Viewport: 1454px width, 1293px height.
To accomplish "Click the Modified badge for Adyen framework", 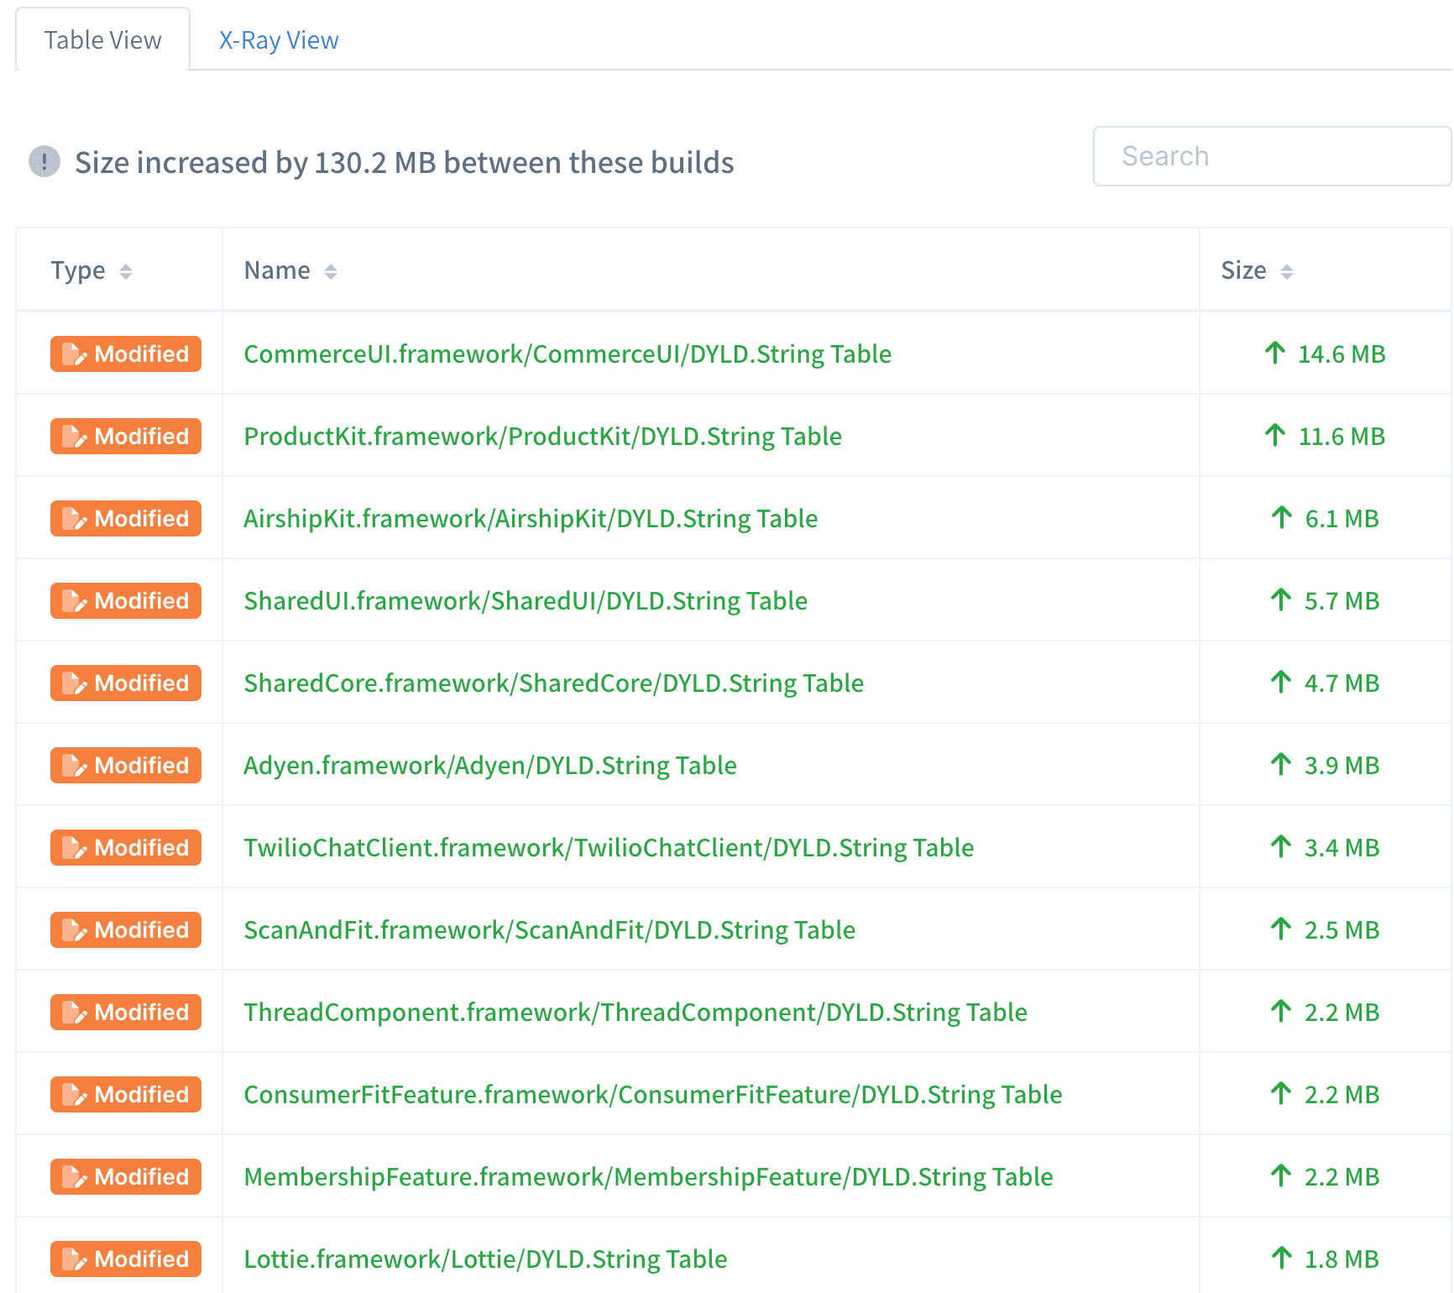I will tap(126, 765).
